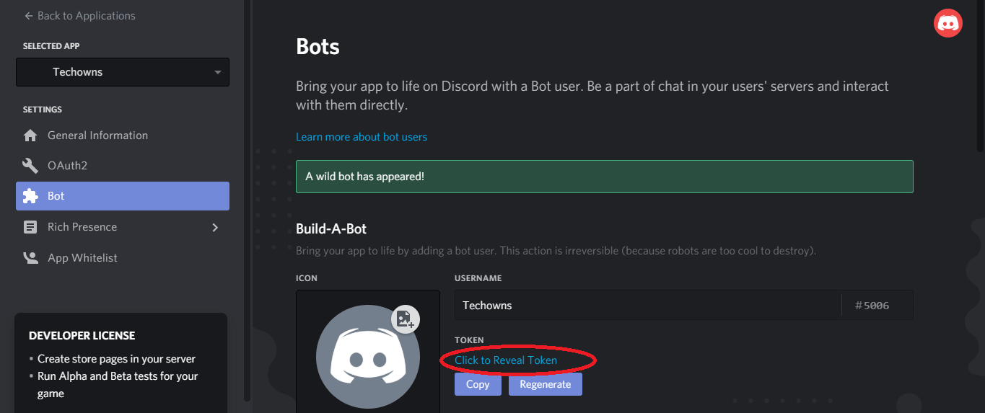Click the upload image icon on the bot avatar
This screenshot has height=413, width=985.
click(x=406, y=319)
